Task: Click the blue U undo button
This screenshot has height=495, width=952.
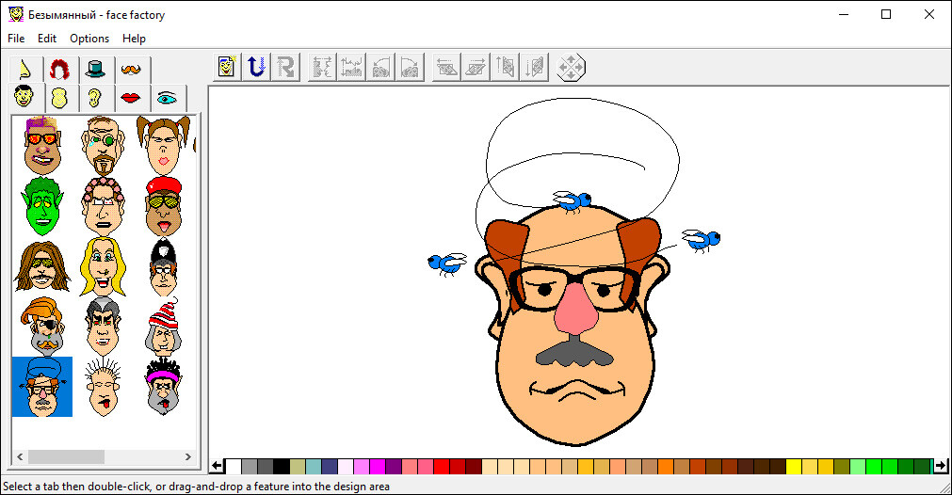Action: pyautogui.click(x=256, y=67)
